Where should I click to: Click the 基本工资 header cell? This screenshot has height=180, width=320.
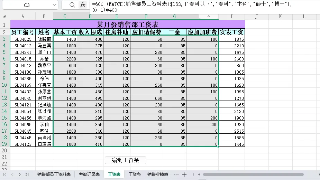[x=65, y=32]
